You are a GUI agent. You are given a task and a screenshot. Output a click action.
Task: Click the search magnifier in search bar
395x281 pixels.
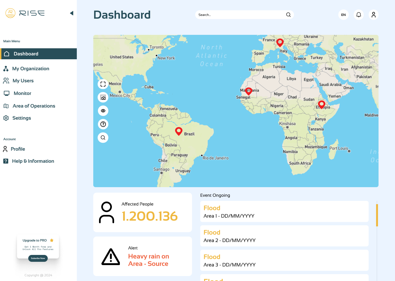tap(288, 15)
